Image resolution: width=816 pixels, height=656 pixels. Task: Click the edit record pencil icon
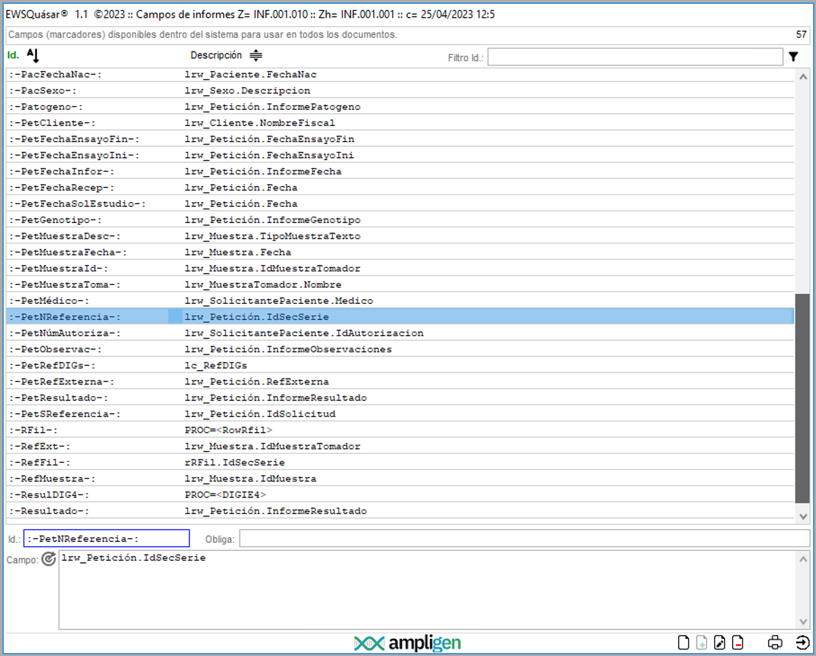[719, 643]
